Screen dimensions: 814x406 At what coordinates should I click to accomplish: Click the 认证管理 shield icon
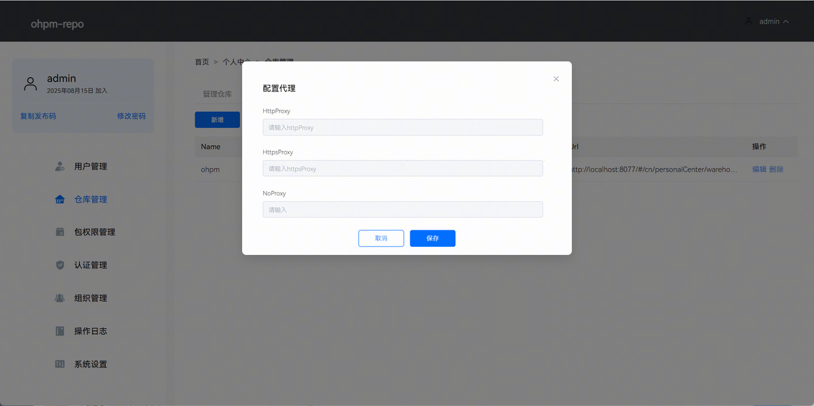pyautogui.click(x=60, y=265)
